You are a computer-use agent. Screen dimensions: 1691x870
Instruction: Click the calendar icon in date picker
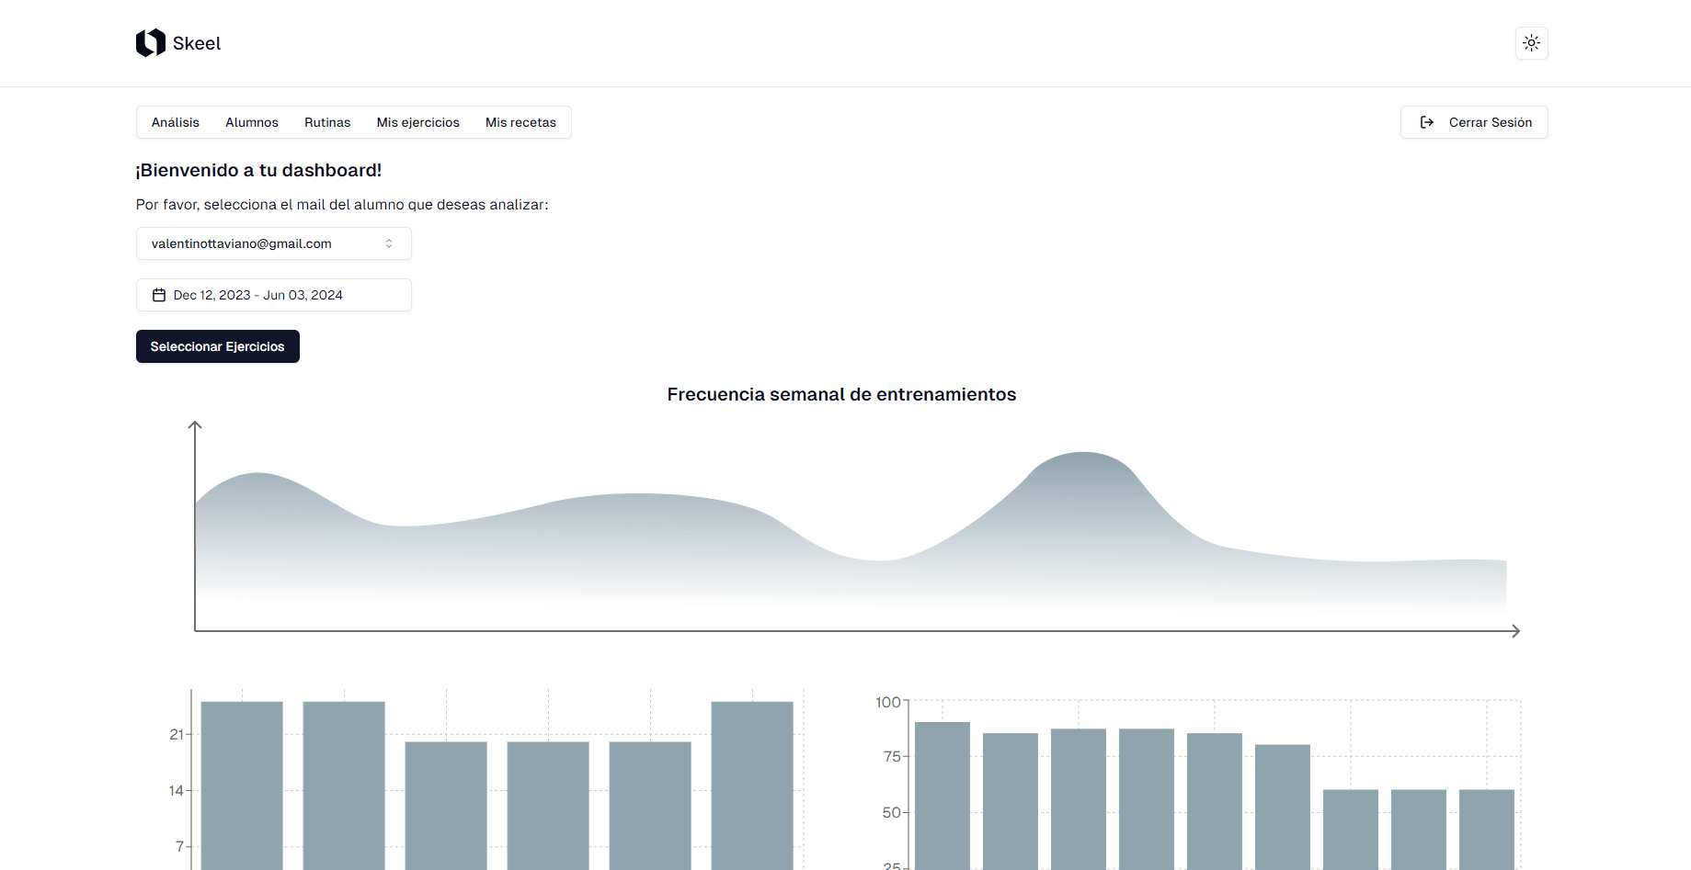159,295
